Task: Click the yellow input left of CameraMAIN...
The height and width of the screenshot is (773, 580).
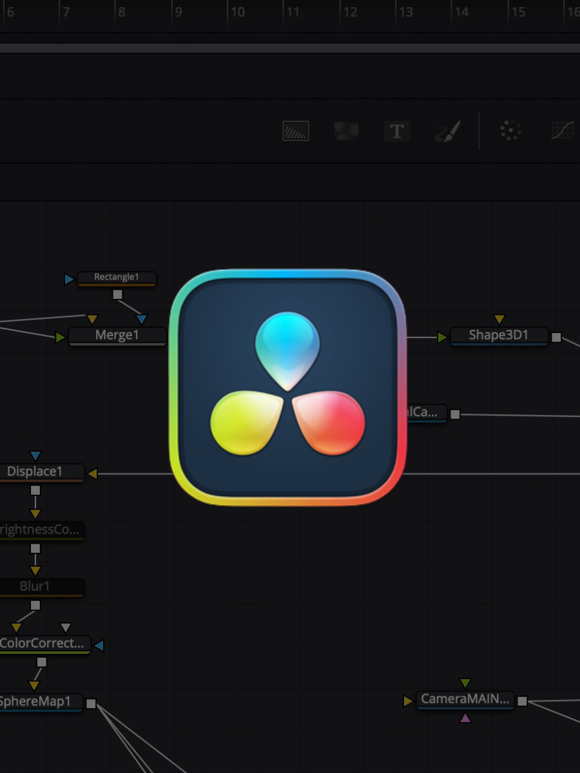Action: pos(408,701)
